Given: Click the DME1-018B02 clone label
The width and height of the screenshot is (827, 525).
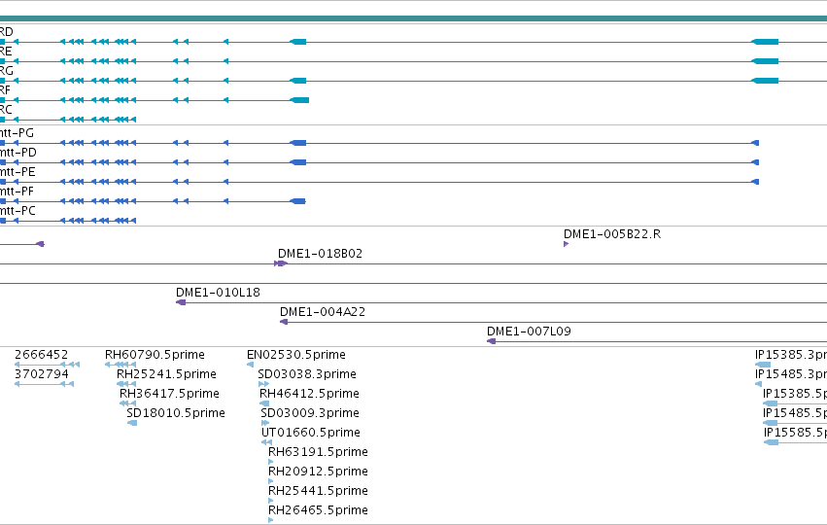Looking at the screenshot, I should click(x=320, y=254).
